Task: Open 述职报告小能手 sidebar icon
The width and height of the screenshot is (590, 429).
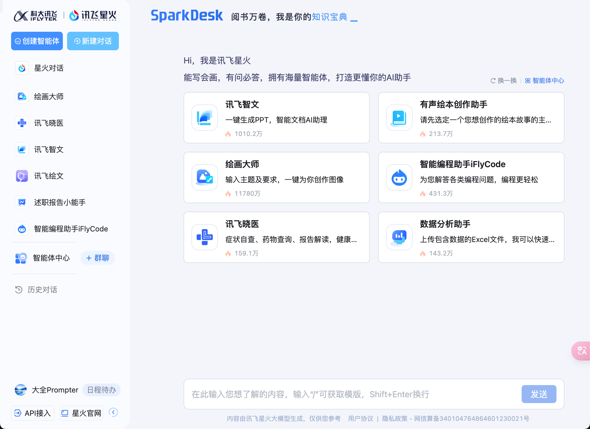Action: point(22,202)
